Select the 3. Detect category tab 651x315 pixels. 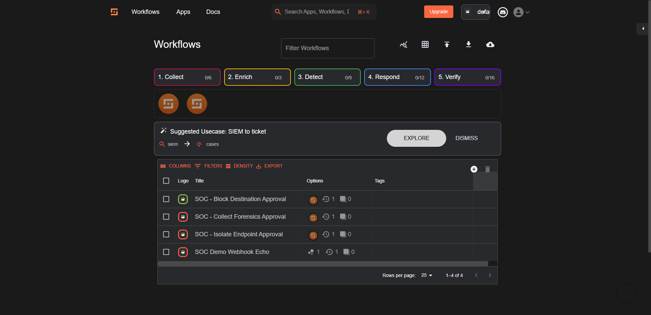coord(328,77)
